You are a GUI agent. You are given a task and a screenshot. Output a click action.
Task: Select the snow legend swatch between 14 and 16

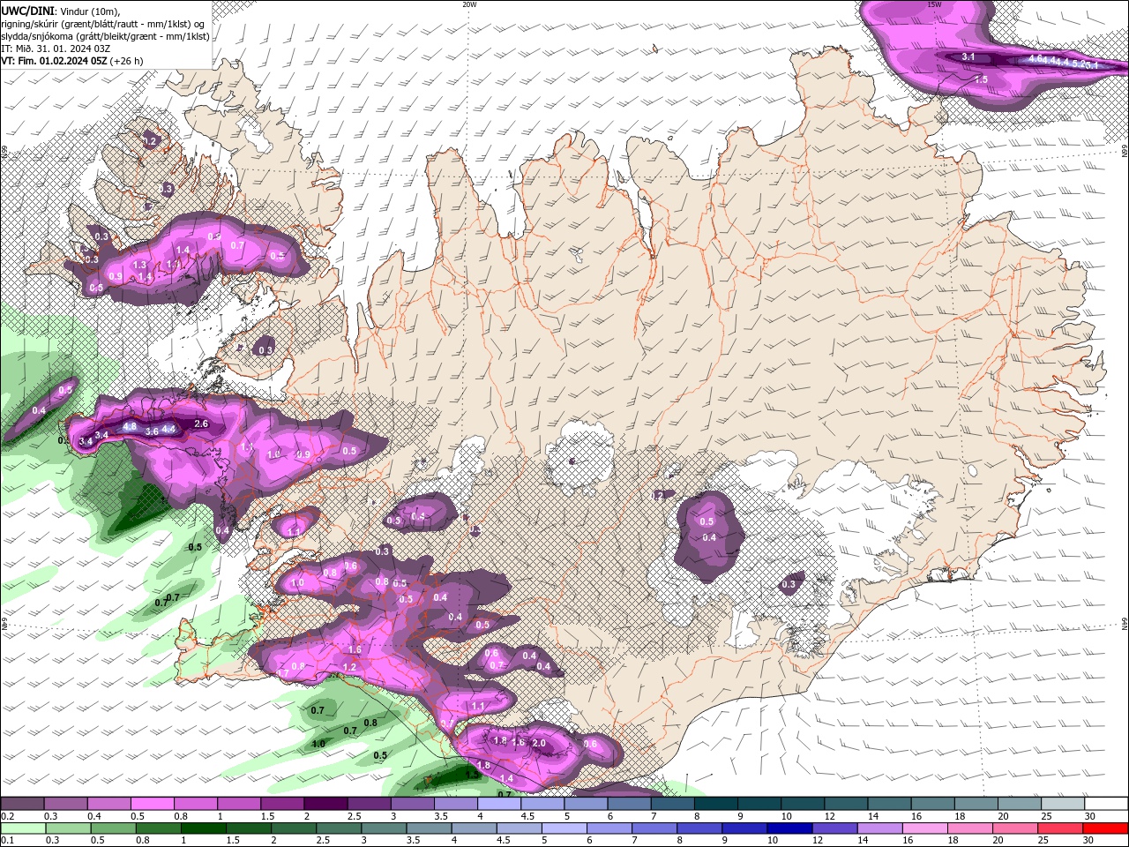[890, 804]
